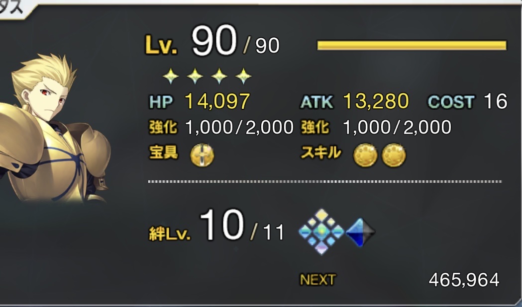Tap the Noble Phantasm gold coin icon
The image size is (522, 307).
click(202, 155)
